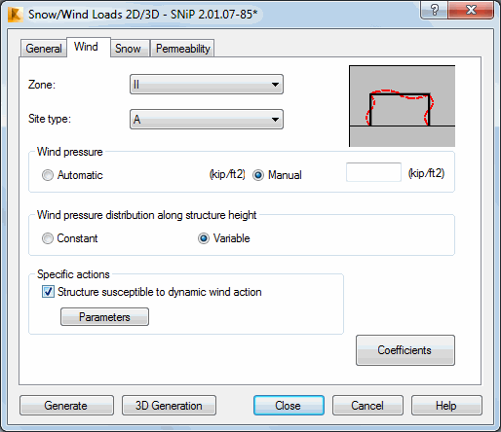Uncheck Structure susceptible to dynamic wind action
Screen dimensions: 501x432
tap(48, 292)
